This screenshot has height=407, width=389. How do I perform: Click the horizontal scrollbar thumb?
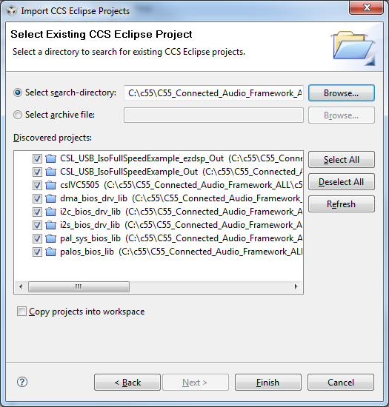[79, 287]
